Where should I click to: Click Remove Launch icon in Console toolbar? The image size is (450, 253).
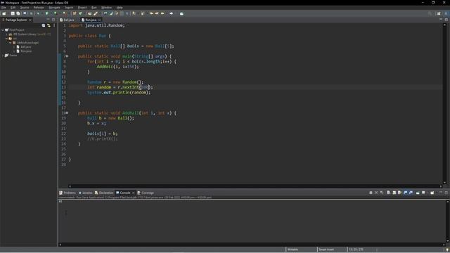[376, 193]
